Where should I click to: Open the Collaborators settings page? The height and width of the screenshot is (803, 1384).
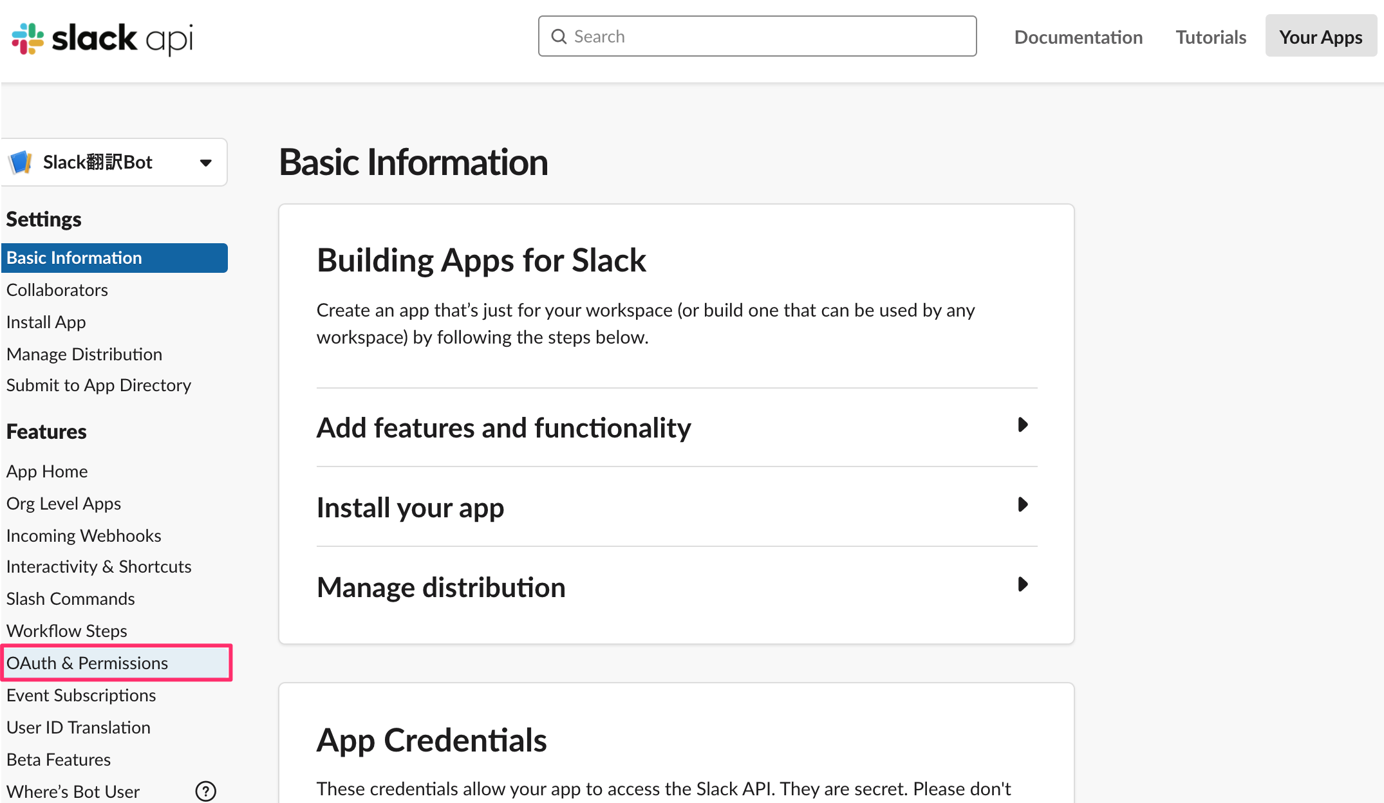(57, 290)
